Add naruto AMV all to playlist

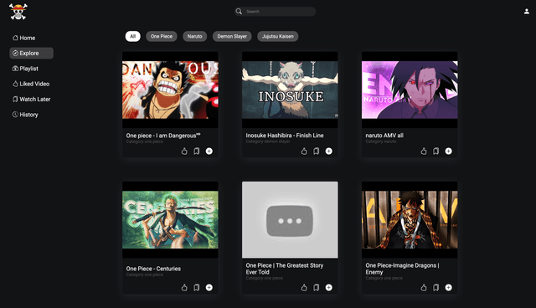click(449, 151)
